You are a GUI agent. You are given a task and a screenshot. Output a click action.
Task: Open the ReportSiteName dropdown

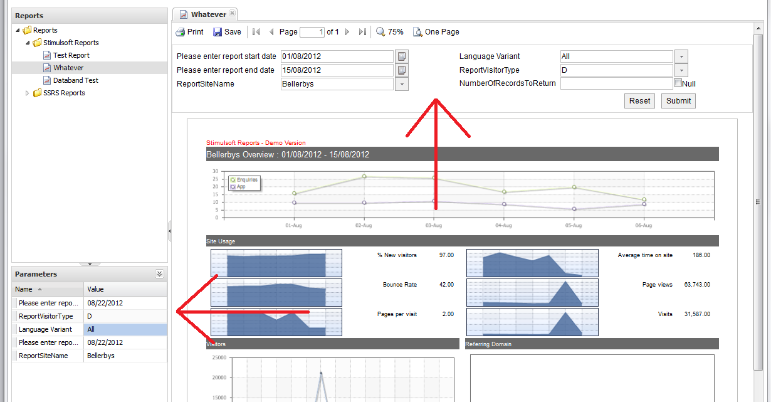point(402,84)
